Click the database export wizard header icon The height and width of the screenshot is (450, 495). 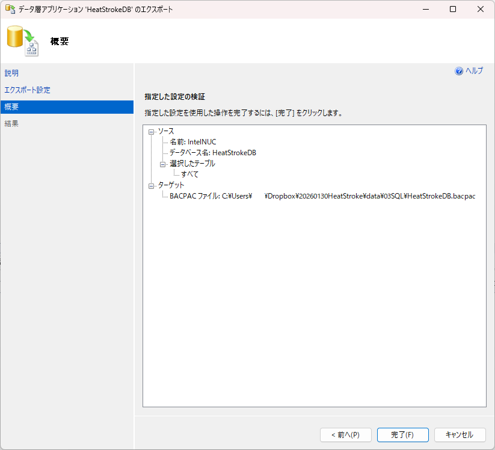22,41
